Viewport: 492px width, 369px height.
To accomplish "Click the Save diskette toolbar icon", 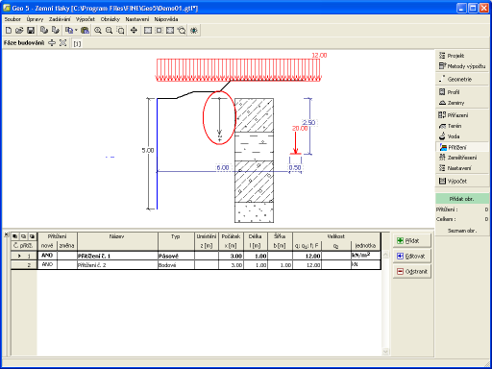I will 31,31.
